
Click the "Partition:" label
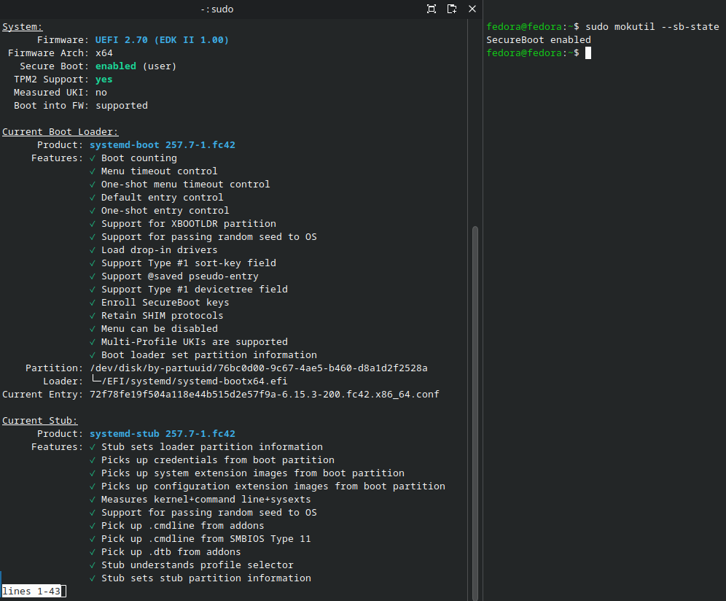[x=55, y=368]
